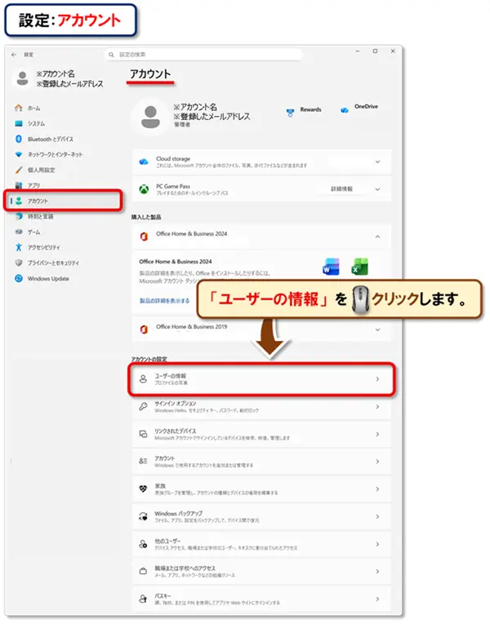Click the Bluetooth icon in sidebar
This screenshot has height=624, width=490.
18,139
